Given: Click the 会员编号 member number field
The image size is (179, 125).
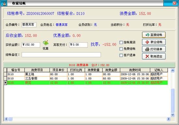Looking at the screenshot, I should coord(29,25).
